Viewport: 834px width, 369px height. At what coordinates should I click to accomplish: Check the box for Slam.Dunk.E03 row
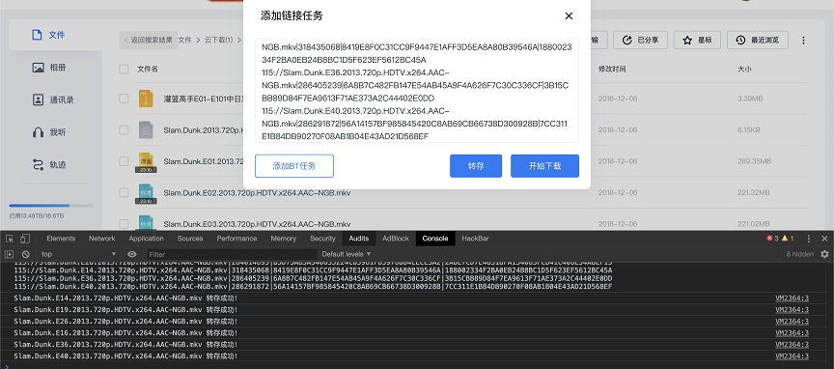pyautogui.click(x=124, y=224)
